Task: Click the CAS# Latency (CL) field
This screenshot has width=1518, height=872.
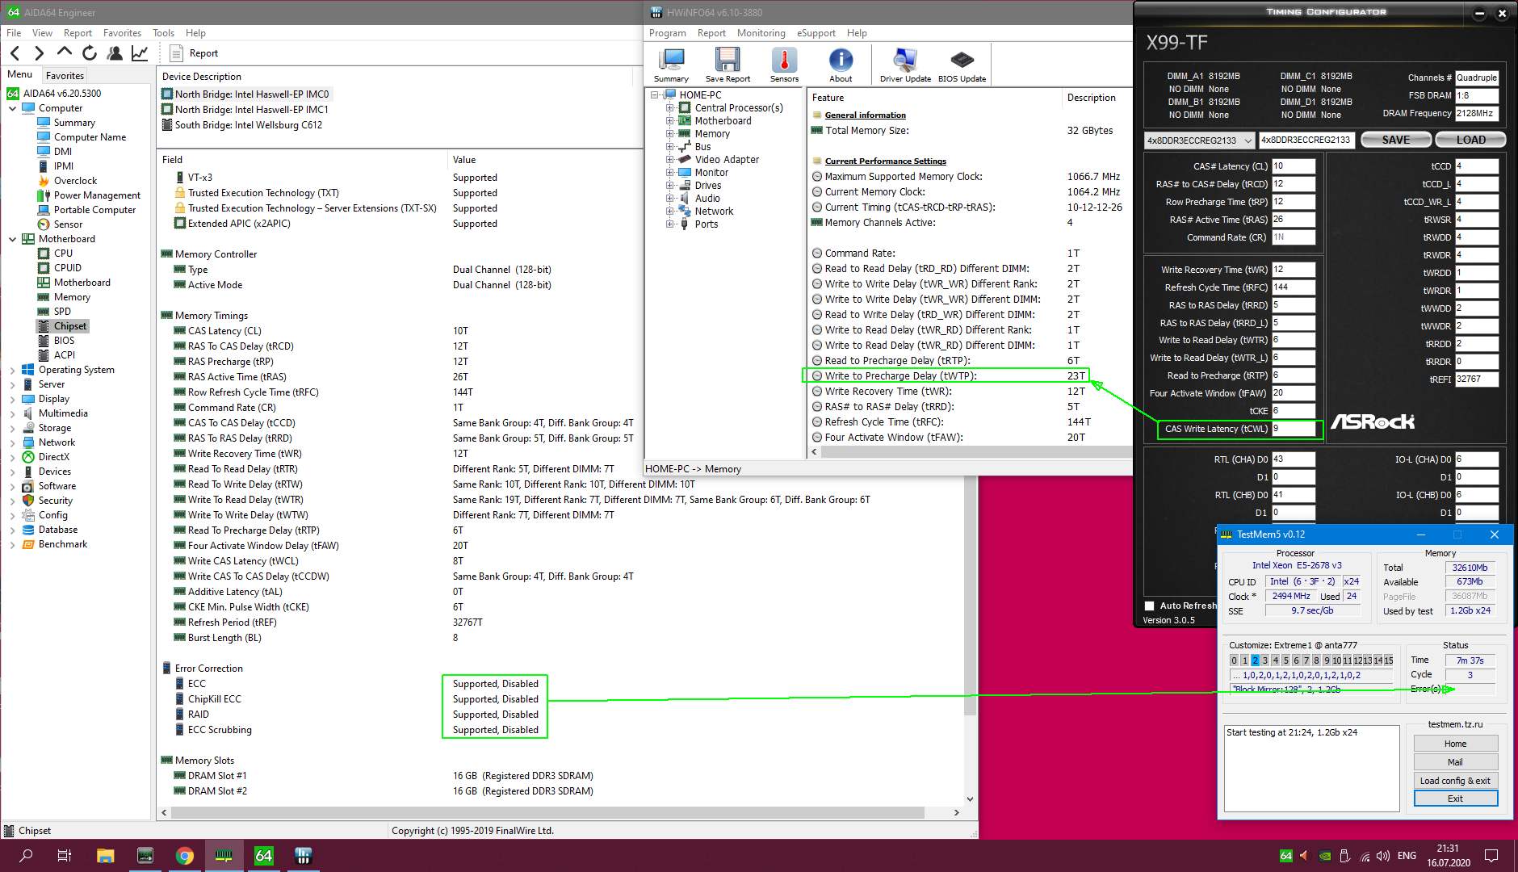Action: (x=1293, y=166)
